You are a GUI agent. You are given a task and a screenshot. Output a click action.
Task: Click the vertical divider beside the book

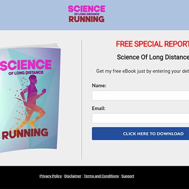(x=82, y=99)
